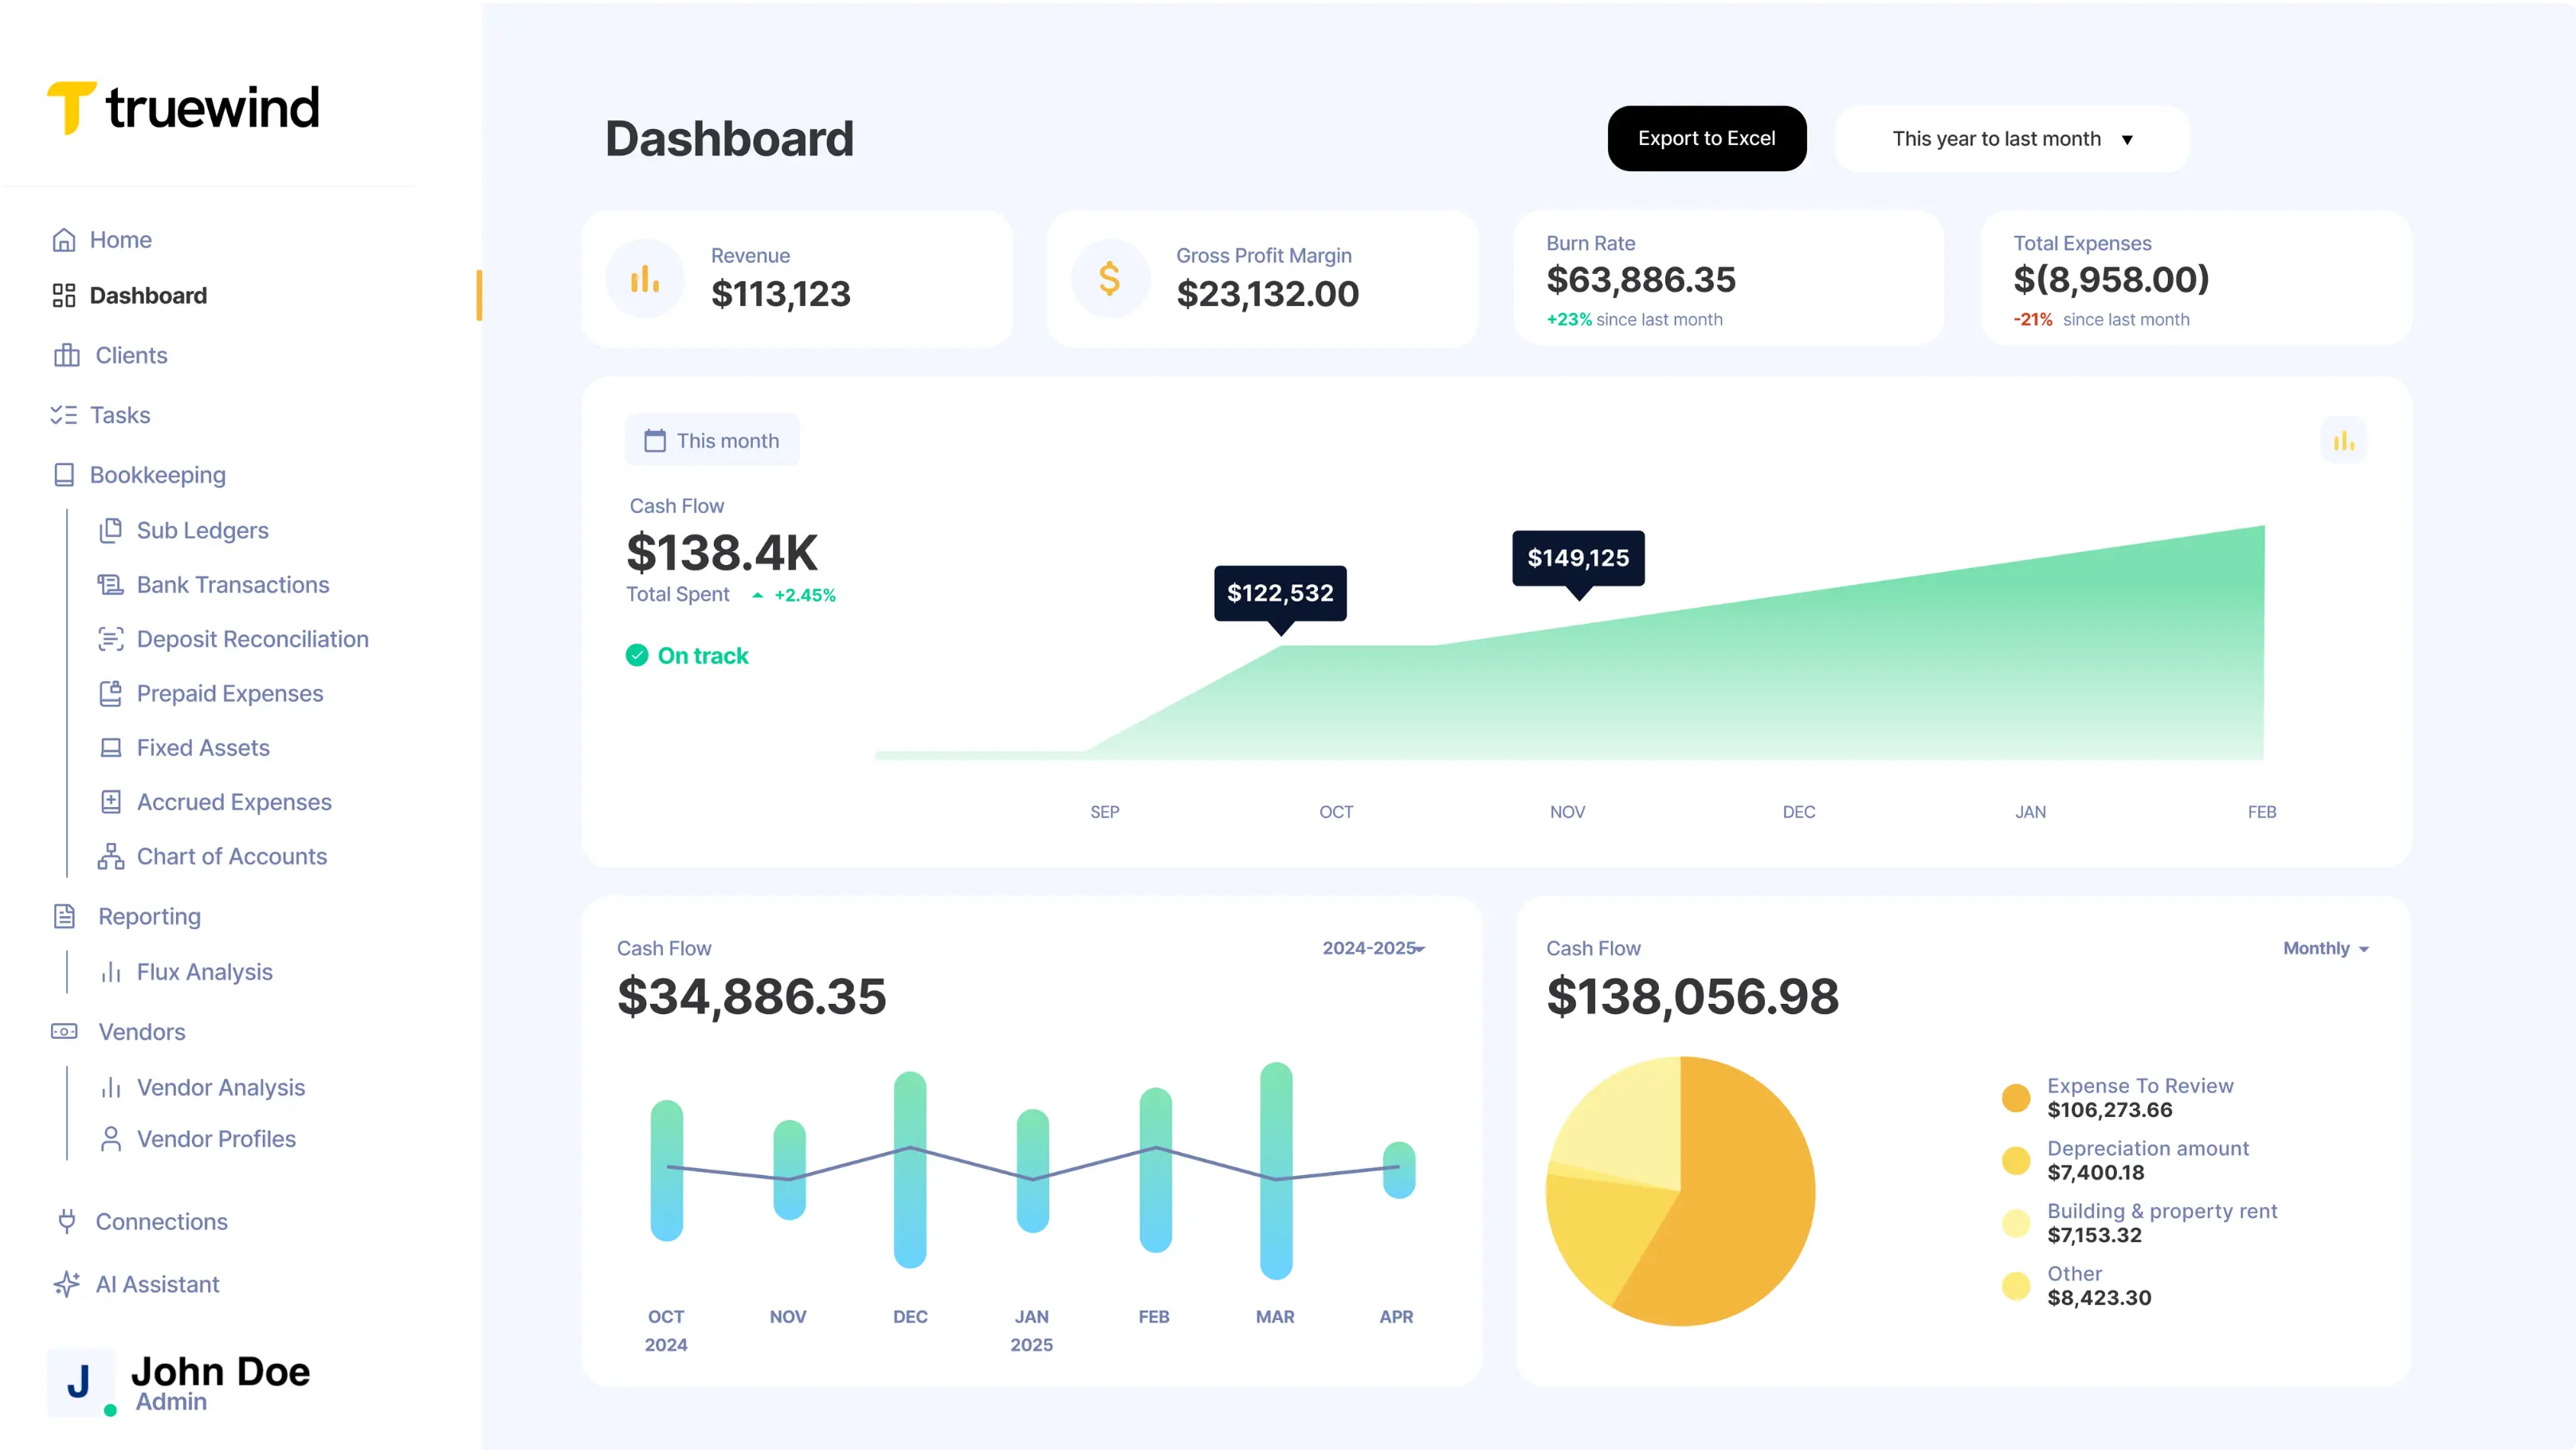Navigate to the Flux Analysis page

pyautogui.click(x=204, y=971)
